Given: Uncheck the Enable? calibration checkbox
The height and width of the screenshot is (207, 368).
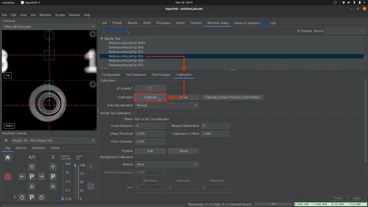Looking at the screenshot, I should coord(118,89).
